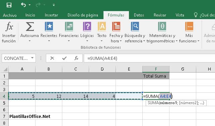Save the workbook with the floppy icon
Image resolution: width=215 pixels, height=126 pixels.
(9, 5)
